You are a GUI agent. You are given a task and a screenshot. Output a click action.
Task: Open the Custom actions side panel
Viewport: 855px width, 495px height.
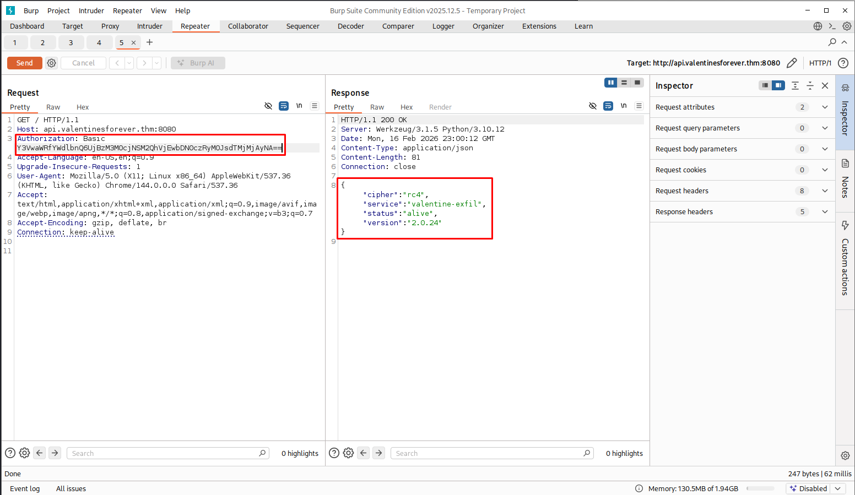pyautogui.click(x=845, y=259)
